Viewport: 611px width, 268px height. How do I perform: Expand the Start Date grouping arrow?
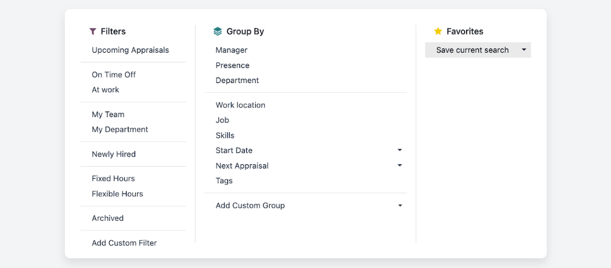pyautogui.click(x=399, y=150)
